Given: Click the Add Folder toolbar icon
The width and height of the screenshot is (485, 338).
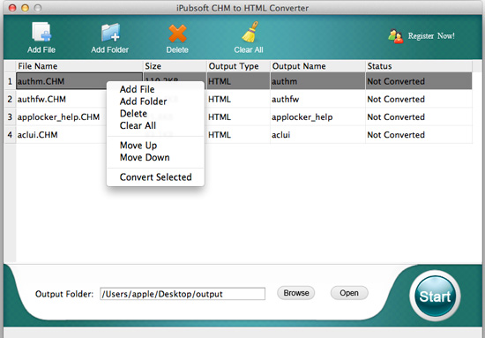Looking at the screenshot, I should point(110,32).
